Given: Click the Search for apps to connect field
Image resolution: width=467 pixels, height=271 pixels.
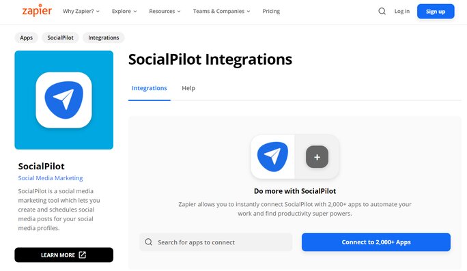Looking at the screenshot, I should [216, 242].
